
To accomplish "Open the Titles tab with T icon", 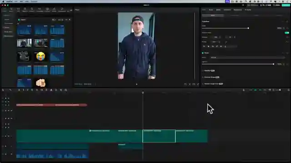I will click(x=18, y=10).
